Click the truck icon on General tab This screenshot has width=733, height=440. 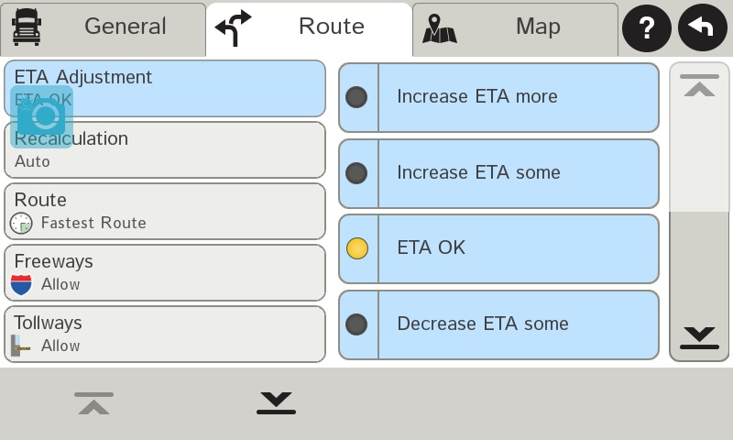coord(27,27)
